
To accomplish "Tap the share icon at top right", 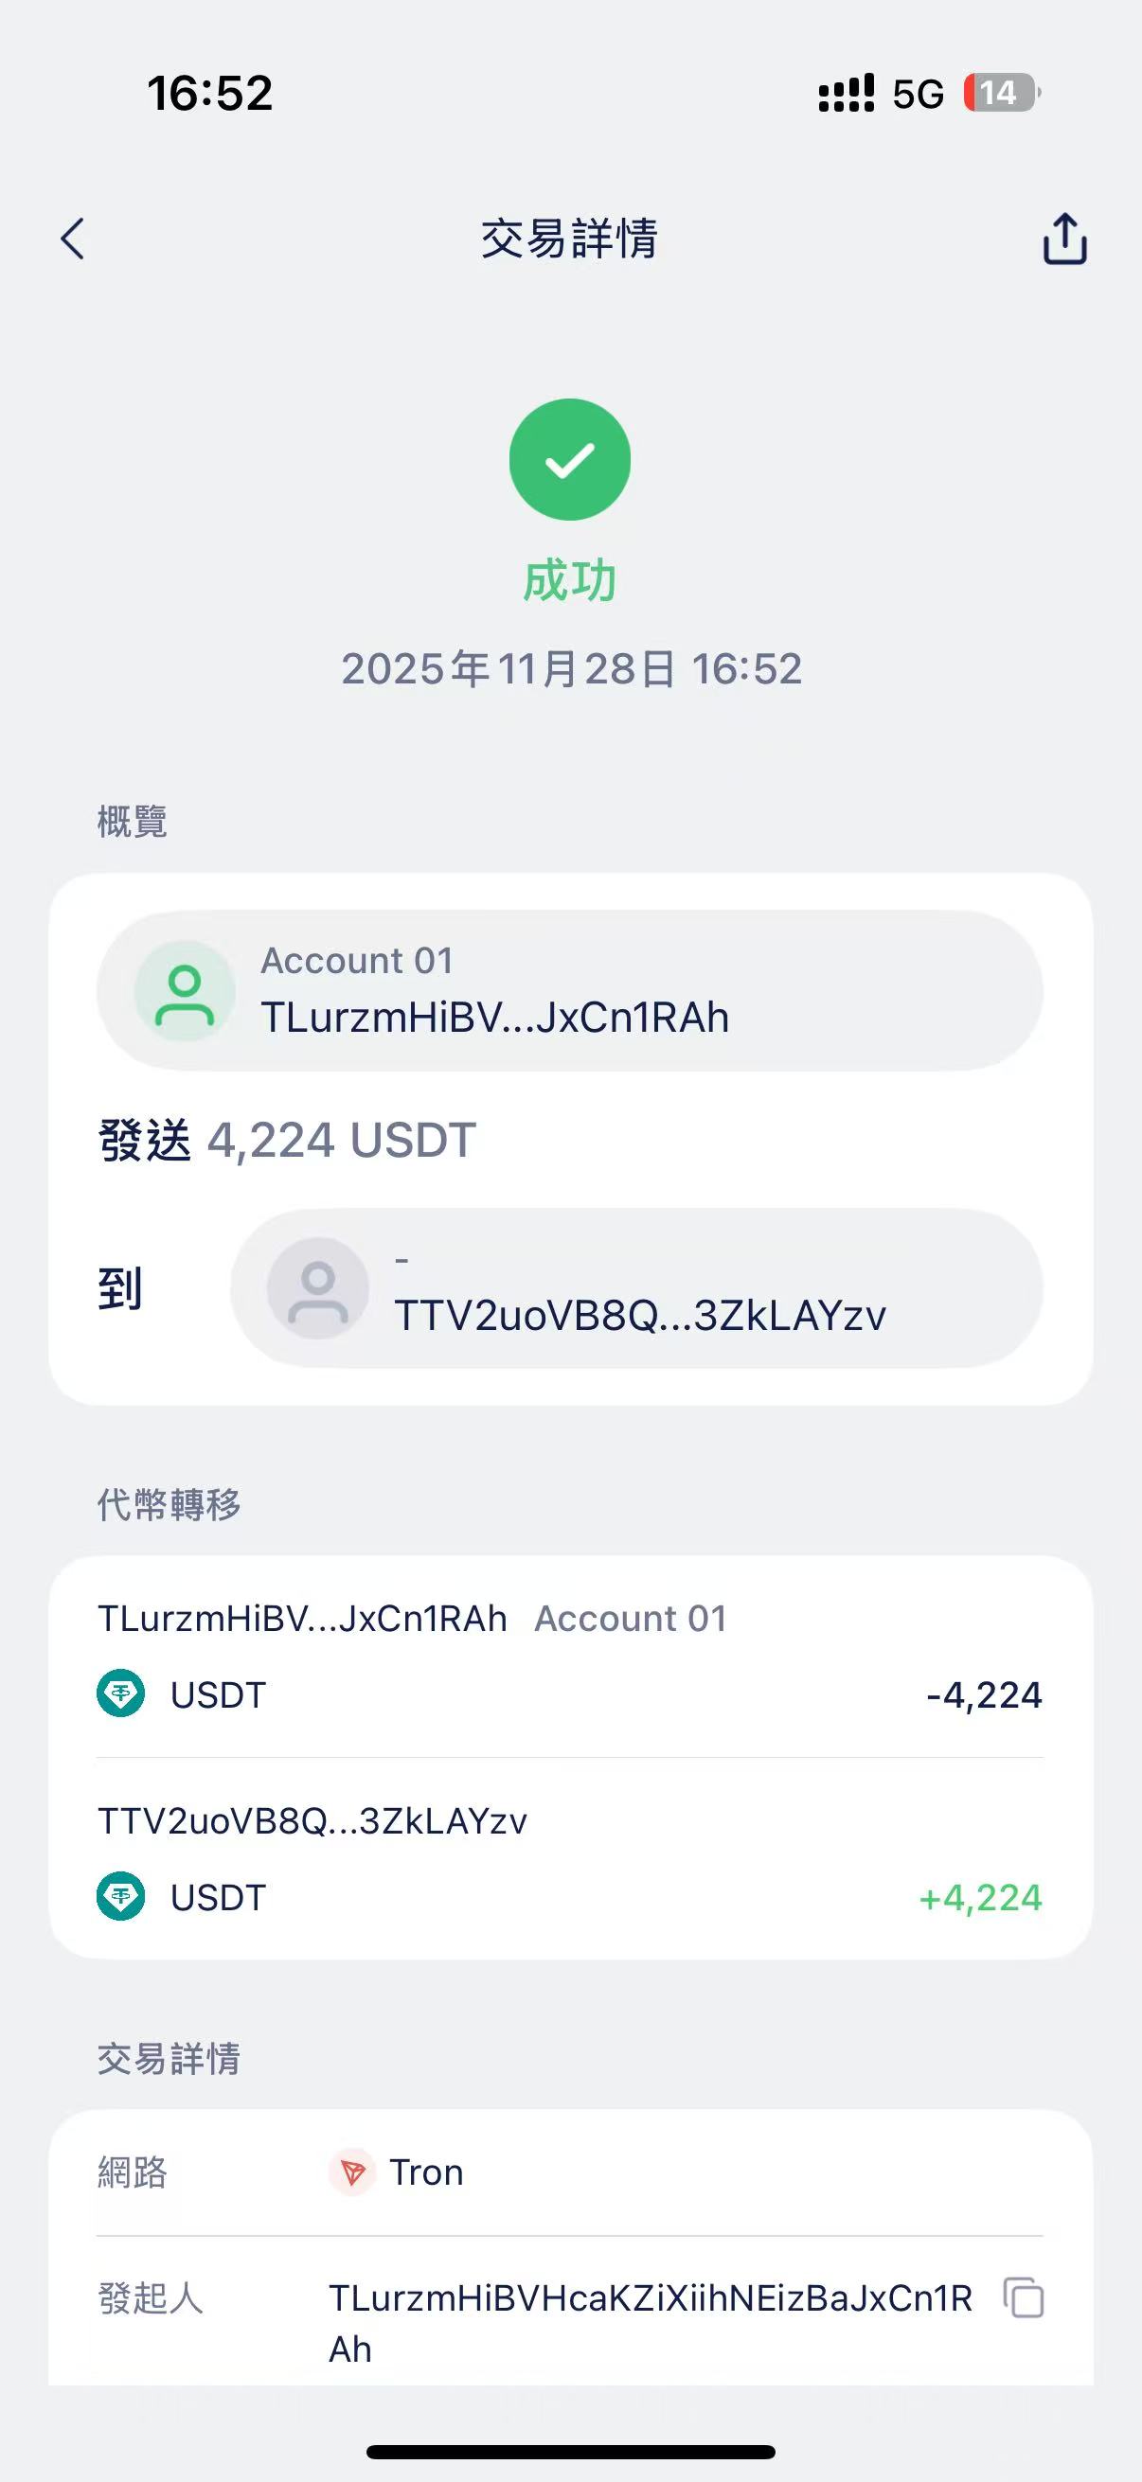I will tap(1064, 239).
